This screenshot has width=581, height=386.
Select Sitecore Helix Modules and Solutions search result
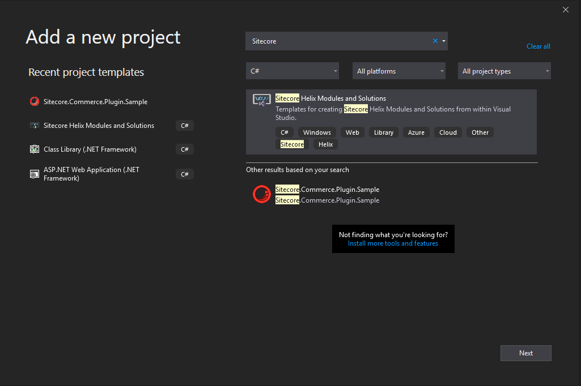point(391,122)
